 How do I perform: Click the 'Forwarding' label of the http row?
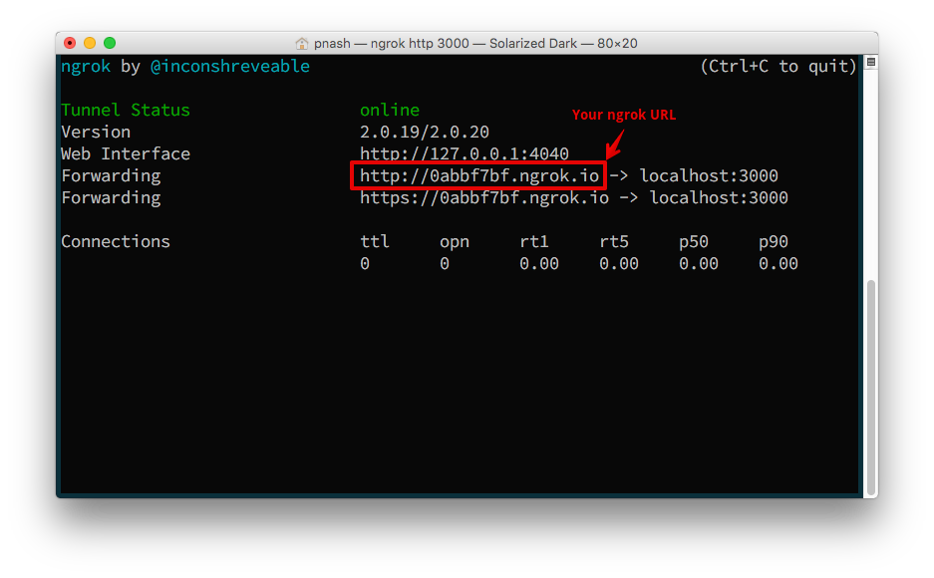click(111, 176)
